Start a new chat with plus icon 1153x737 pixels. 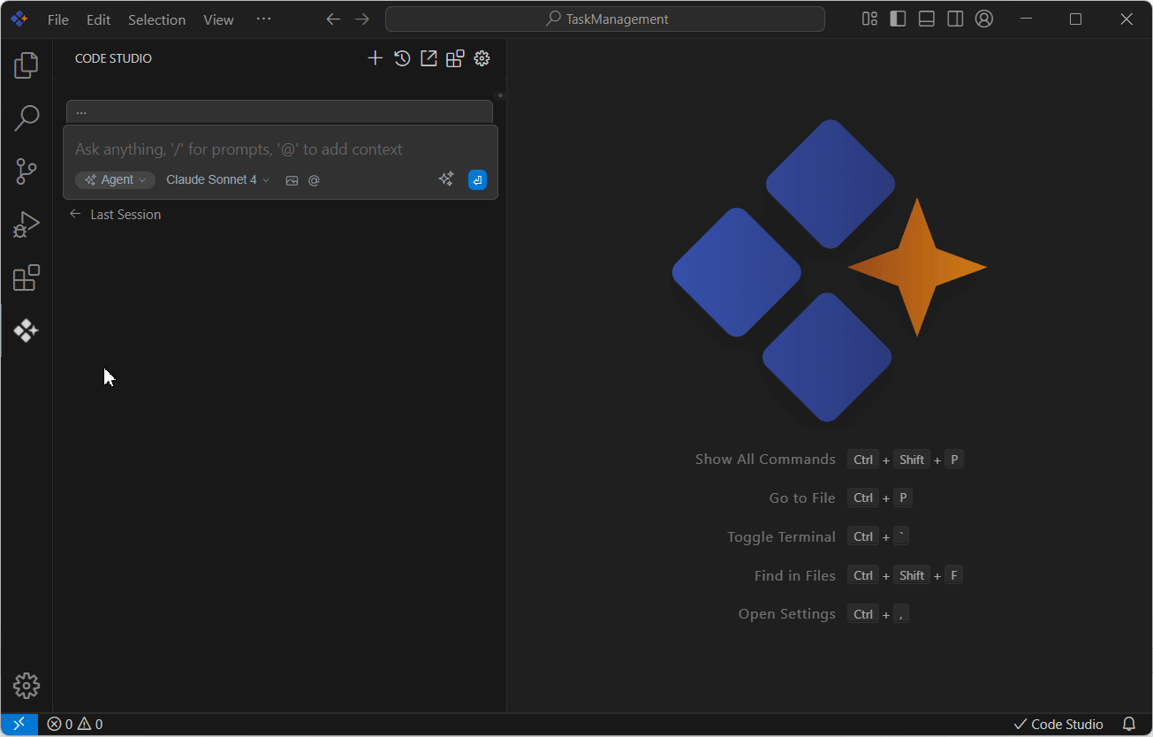(375, 58)
